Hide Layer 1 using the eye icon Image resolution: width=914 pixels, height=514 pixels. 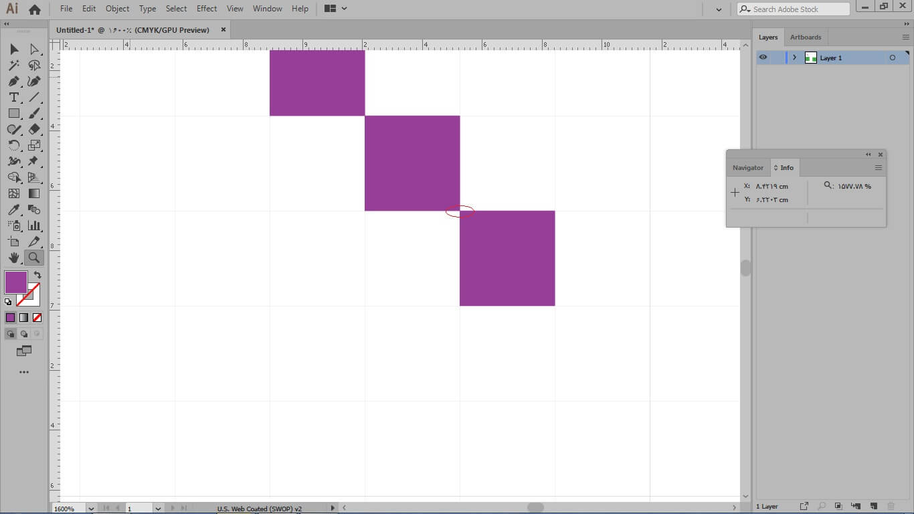(763, 58)
